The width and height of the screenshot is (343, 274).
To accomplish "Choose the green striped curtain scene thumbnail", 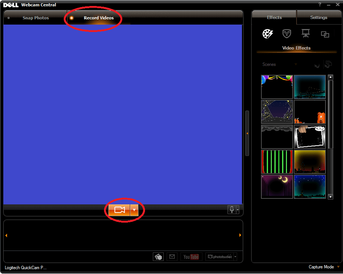I will click(x=277, y=162).
